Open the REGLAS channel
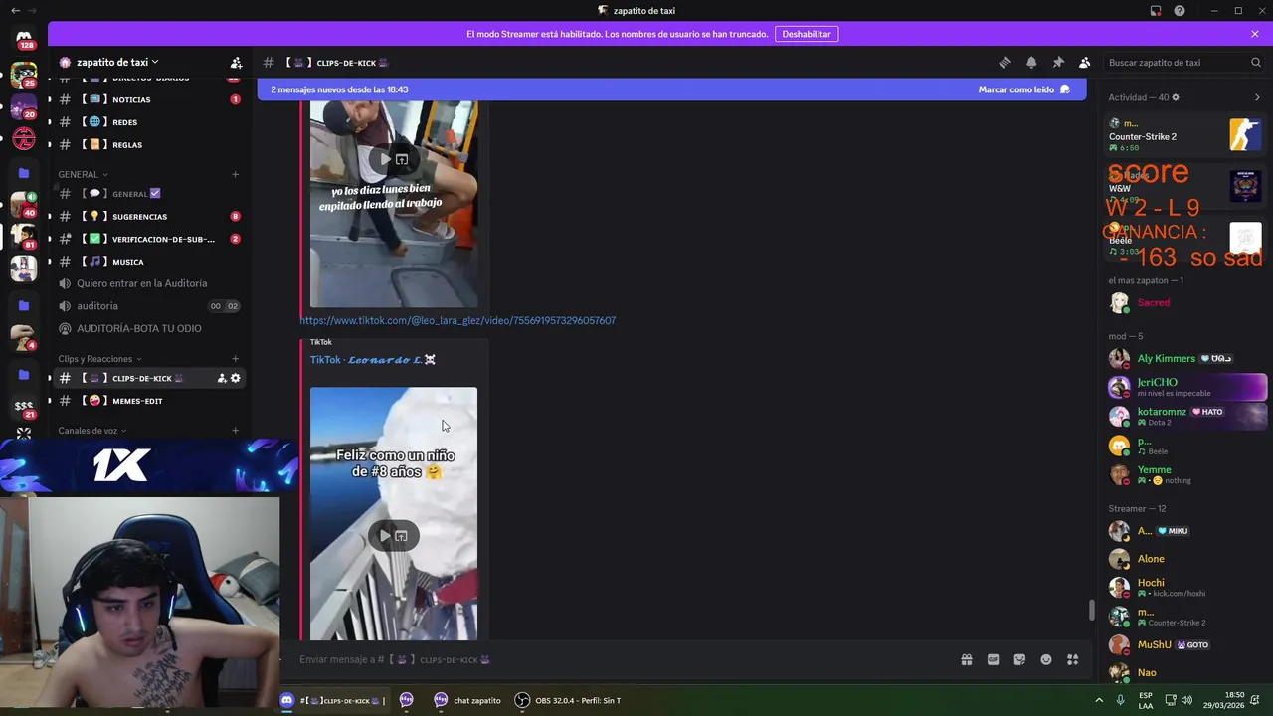1273x716 pixels. coord(148,145)
